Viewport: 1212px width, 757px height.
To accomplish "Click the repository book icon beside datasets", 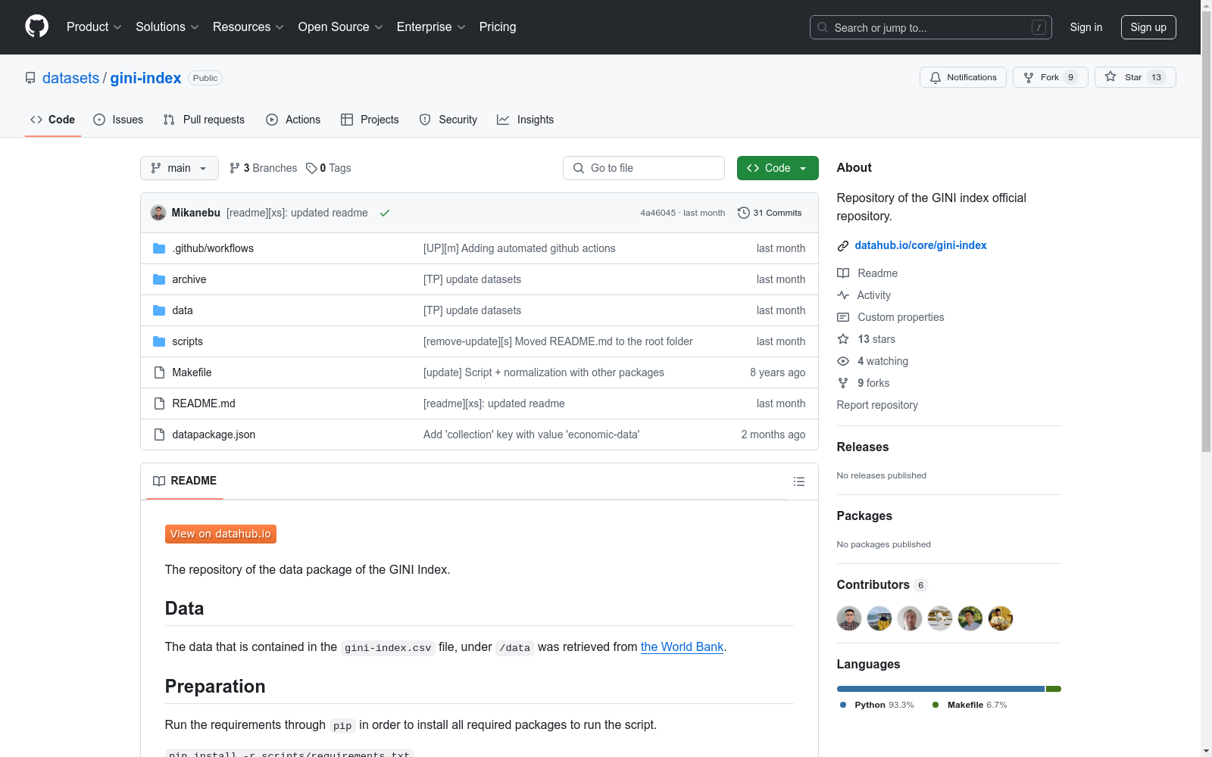I will click(x=30, y=78).
